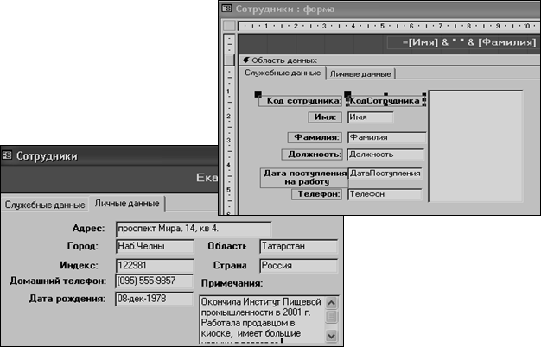Click the Дата рождения: label
The height and width of the screenshot is (347, 541).
tap(67, 299)
